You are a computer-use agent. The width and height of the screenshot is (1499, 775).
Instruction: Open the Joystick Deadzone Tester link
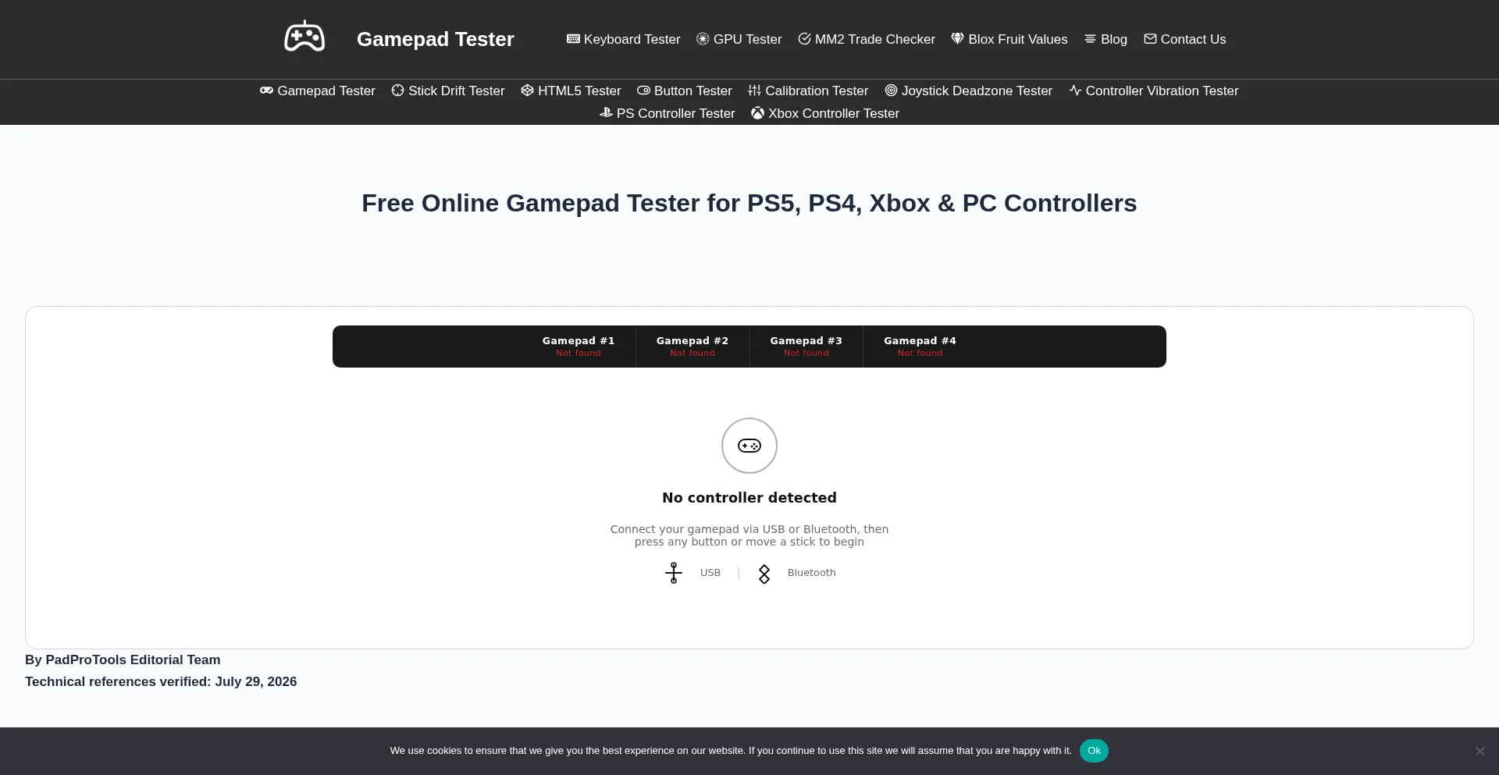click(969, 91)
